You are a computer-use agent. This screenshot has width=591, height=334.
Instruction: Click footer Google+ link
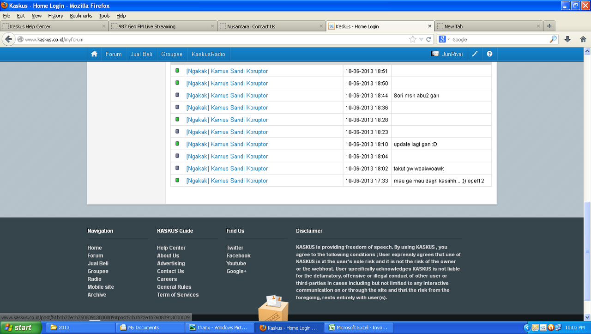pos(236,271)
